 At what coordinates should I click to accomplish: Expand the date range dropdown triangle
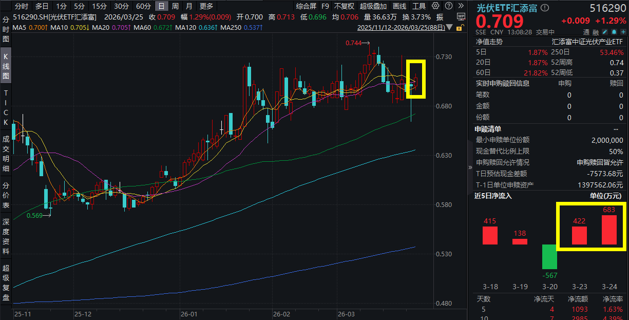point(450,27)
